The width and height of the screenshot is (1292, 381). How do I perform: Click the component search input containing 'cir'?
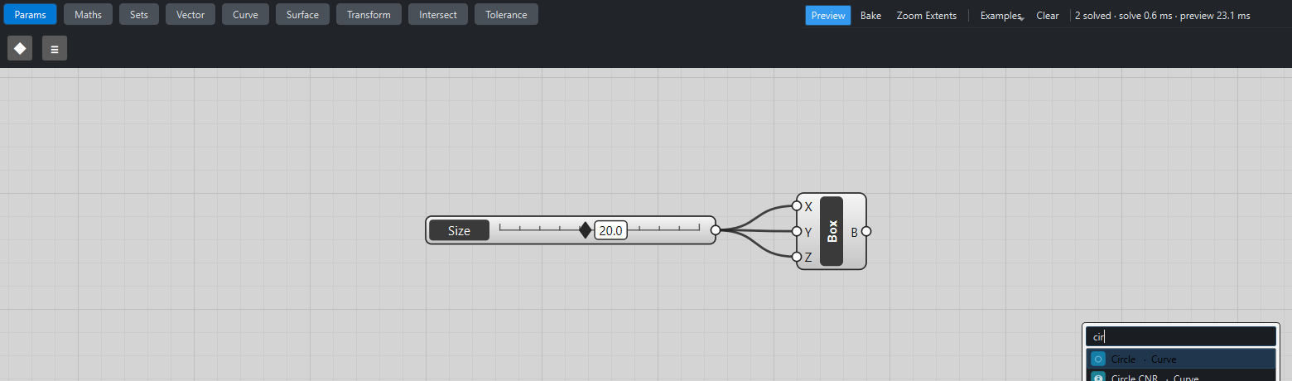coord(1181,336)
